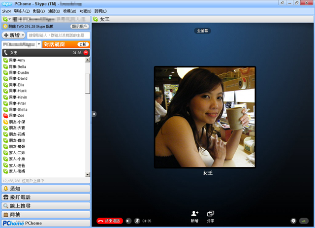Screen dimensions: 315x228
Task: Open the Skype menu
Action: point(6,11)
